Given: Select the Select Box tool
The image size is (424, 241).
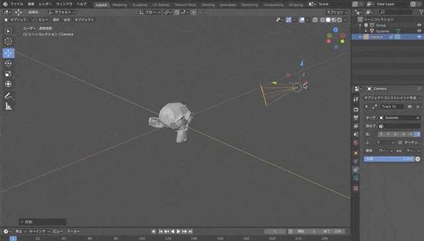Looking at the screenshot, I should (x=9, y=31).
